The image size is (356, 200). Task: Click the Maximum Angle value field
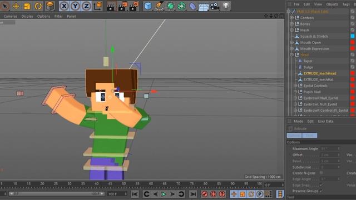[330, 149]
